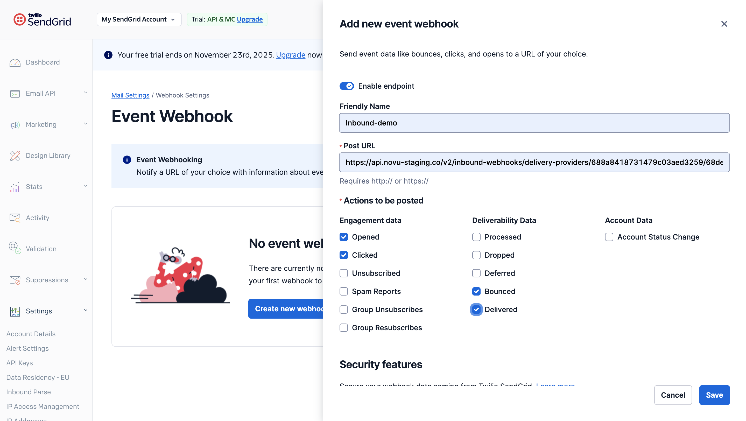Uncheck the Bounced deliverability checkbox
This screenshot has width=746, height=421.
pos(476,291)
